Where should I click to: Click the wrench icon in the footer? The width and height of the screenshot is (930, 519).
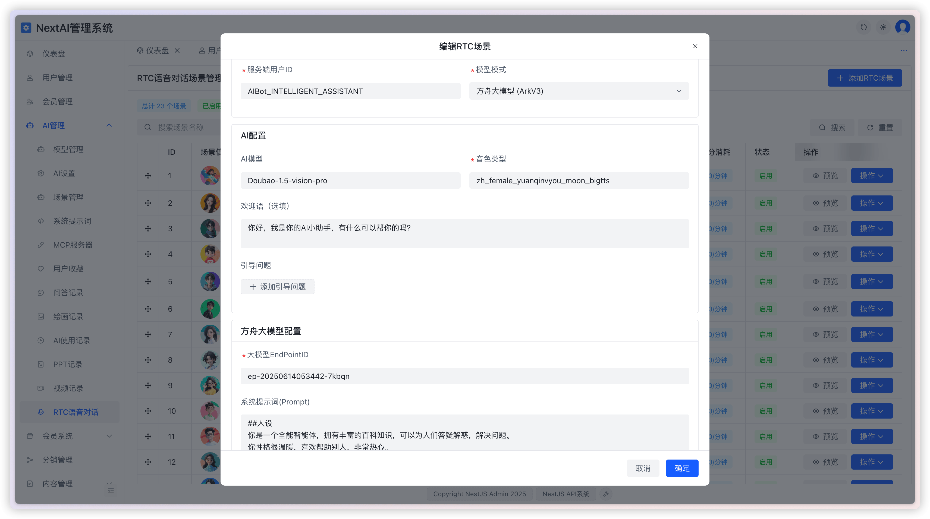(x=606, y=494)
